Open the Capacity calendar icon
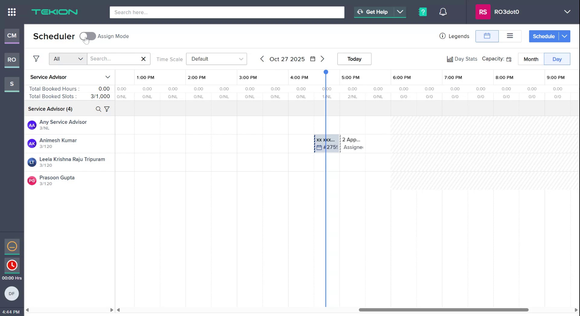580x316 pixels. point(509,59)
